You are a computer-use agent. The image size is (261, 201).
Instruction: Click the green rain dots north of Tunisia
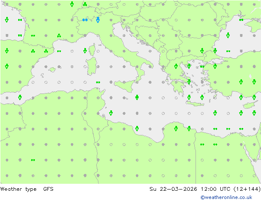pos(98,82)
